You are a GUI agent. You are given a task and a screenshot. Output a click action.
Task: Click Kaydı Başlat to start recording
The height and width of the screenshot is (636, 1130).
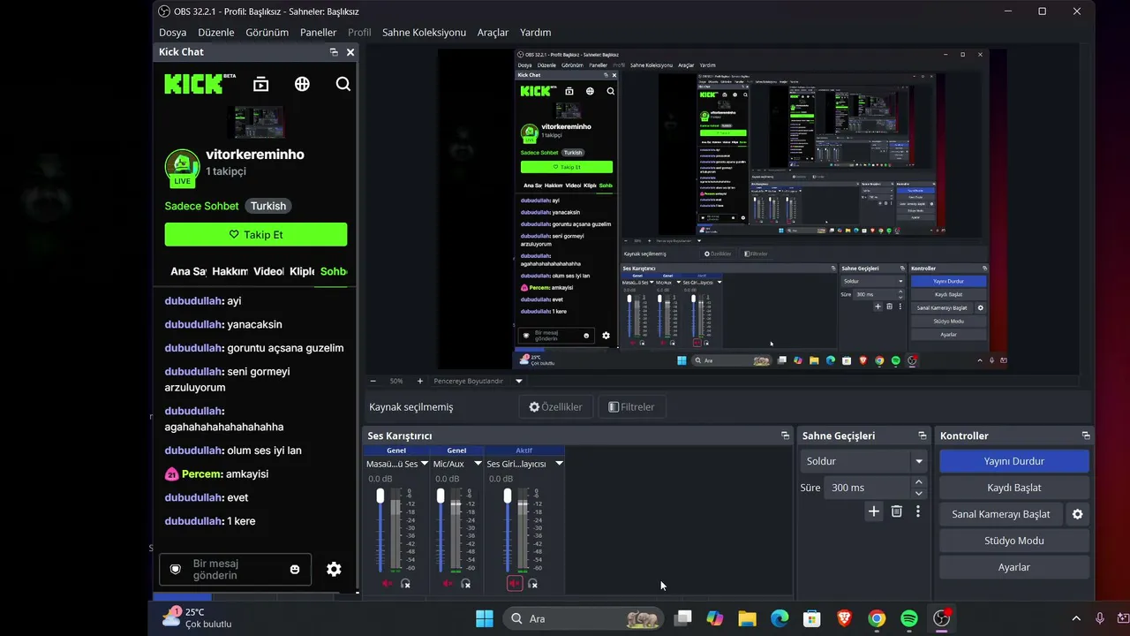click(x=1013, y=488)
